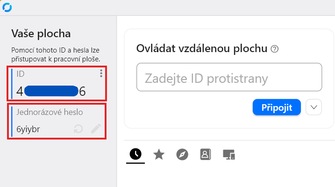Expand the dropdown arrow next to Připojit

click(314, 107)
